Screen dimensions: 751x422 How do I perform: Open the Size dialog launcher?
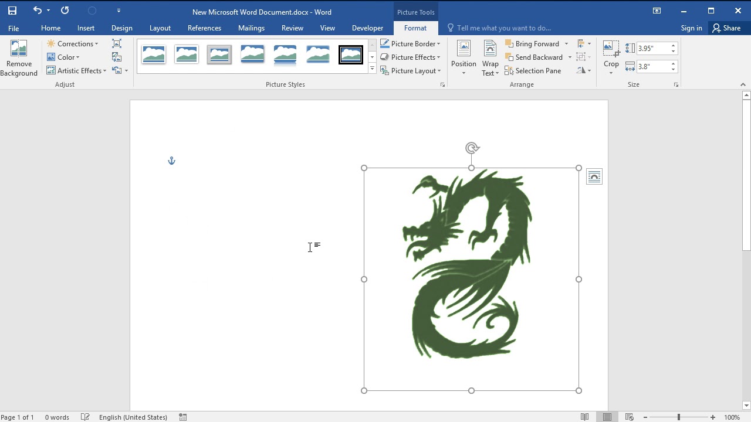(x=676, y=85)
